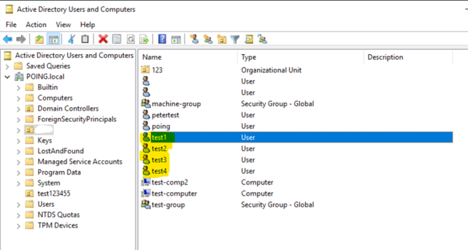The image size is (468, 250).
Task: Expand the Builtin container
Action: click(x=18, y=88)
